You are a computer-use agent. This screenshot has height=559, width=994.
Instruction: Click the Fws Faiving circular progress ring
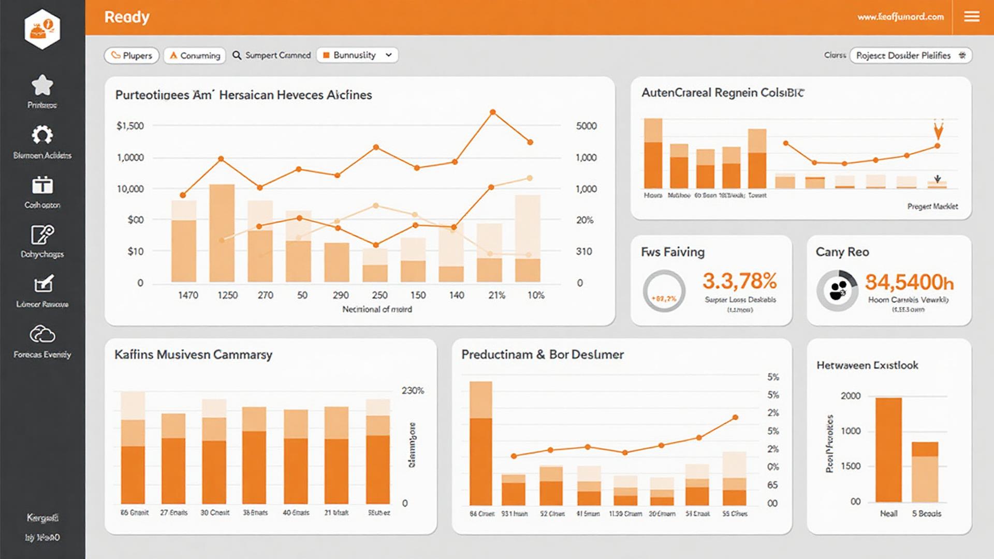tap(664, 291)
